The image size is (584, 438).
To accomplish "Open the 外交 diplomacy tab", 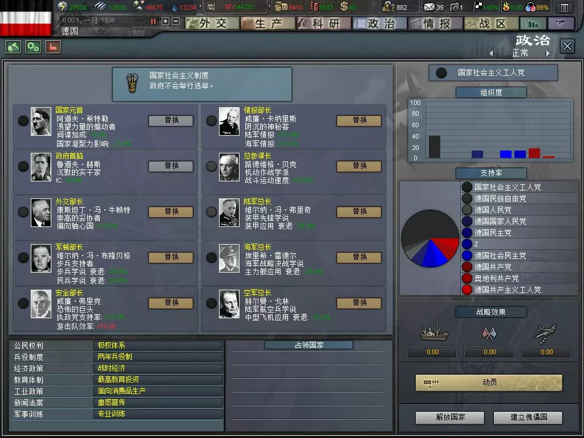I will click(212, 23).
